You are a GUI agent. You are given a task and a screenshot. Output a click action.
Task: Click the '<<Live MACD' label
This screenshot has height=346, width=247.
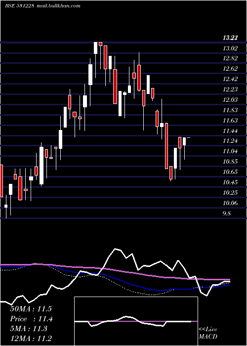[x=208, y=333]
